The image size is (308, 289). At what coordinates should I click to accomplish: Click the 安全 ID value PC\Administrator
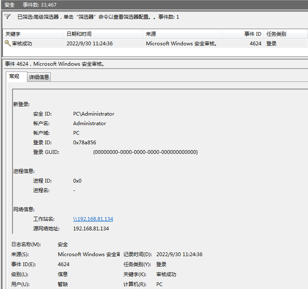[94, 114]
